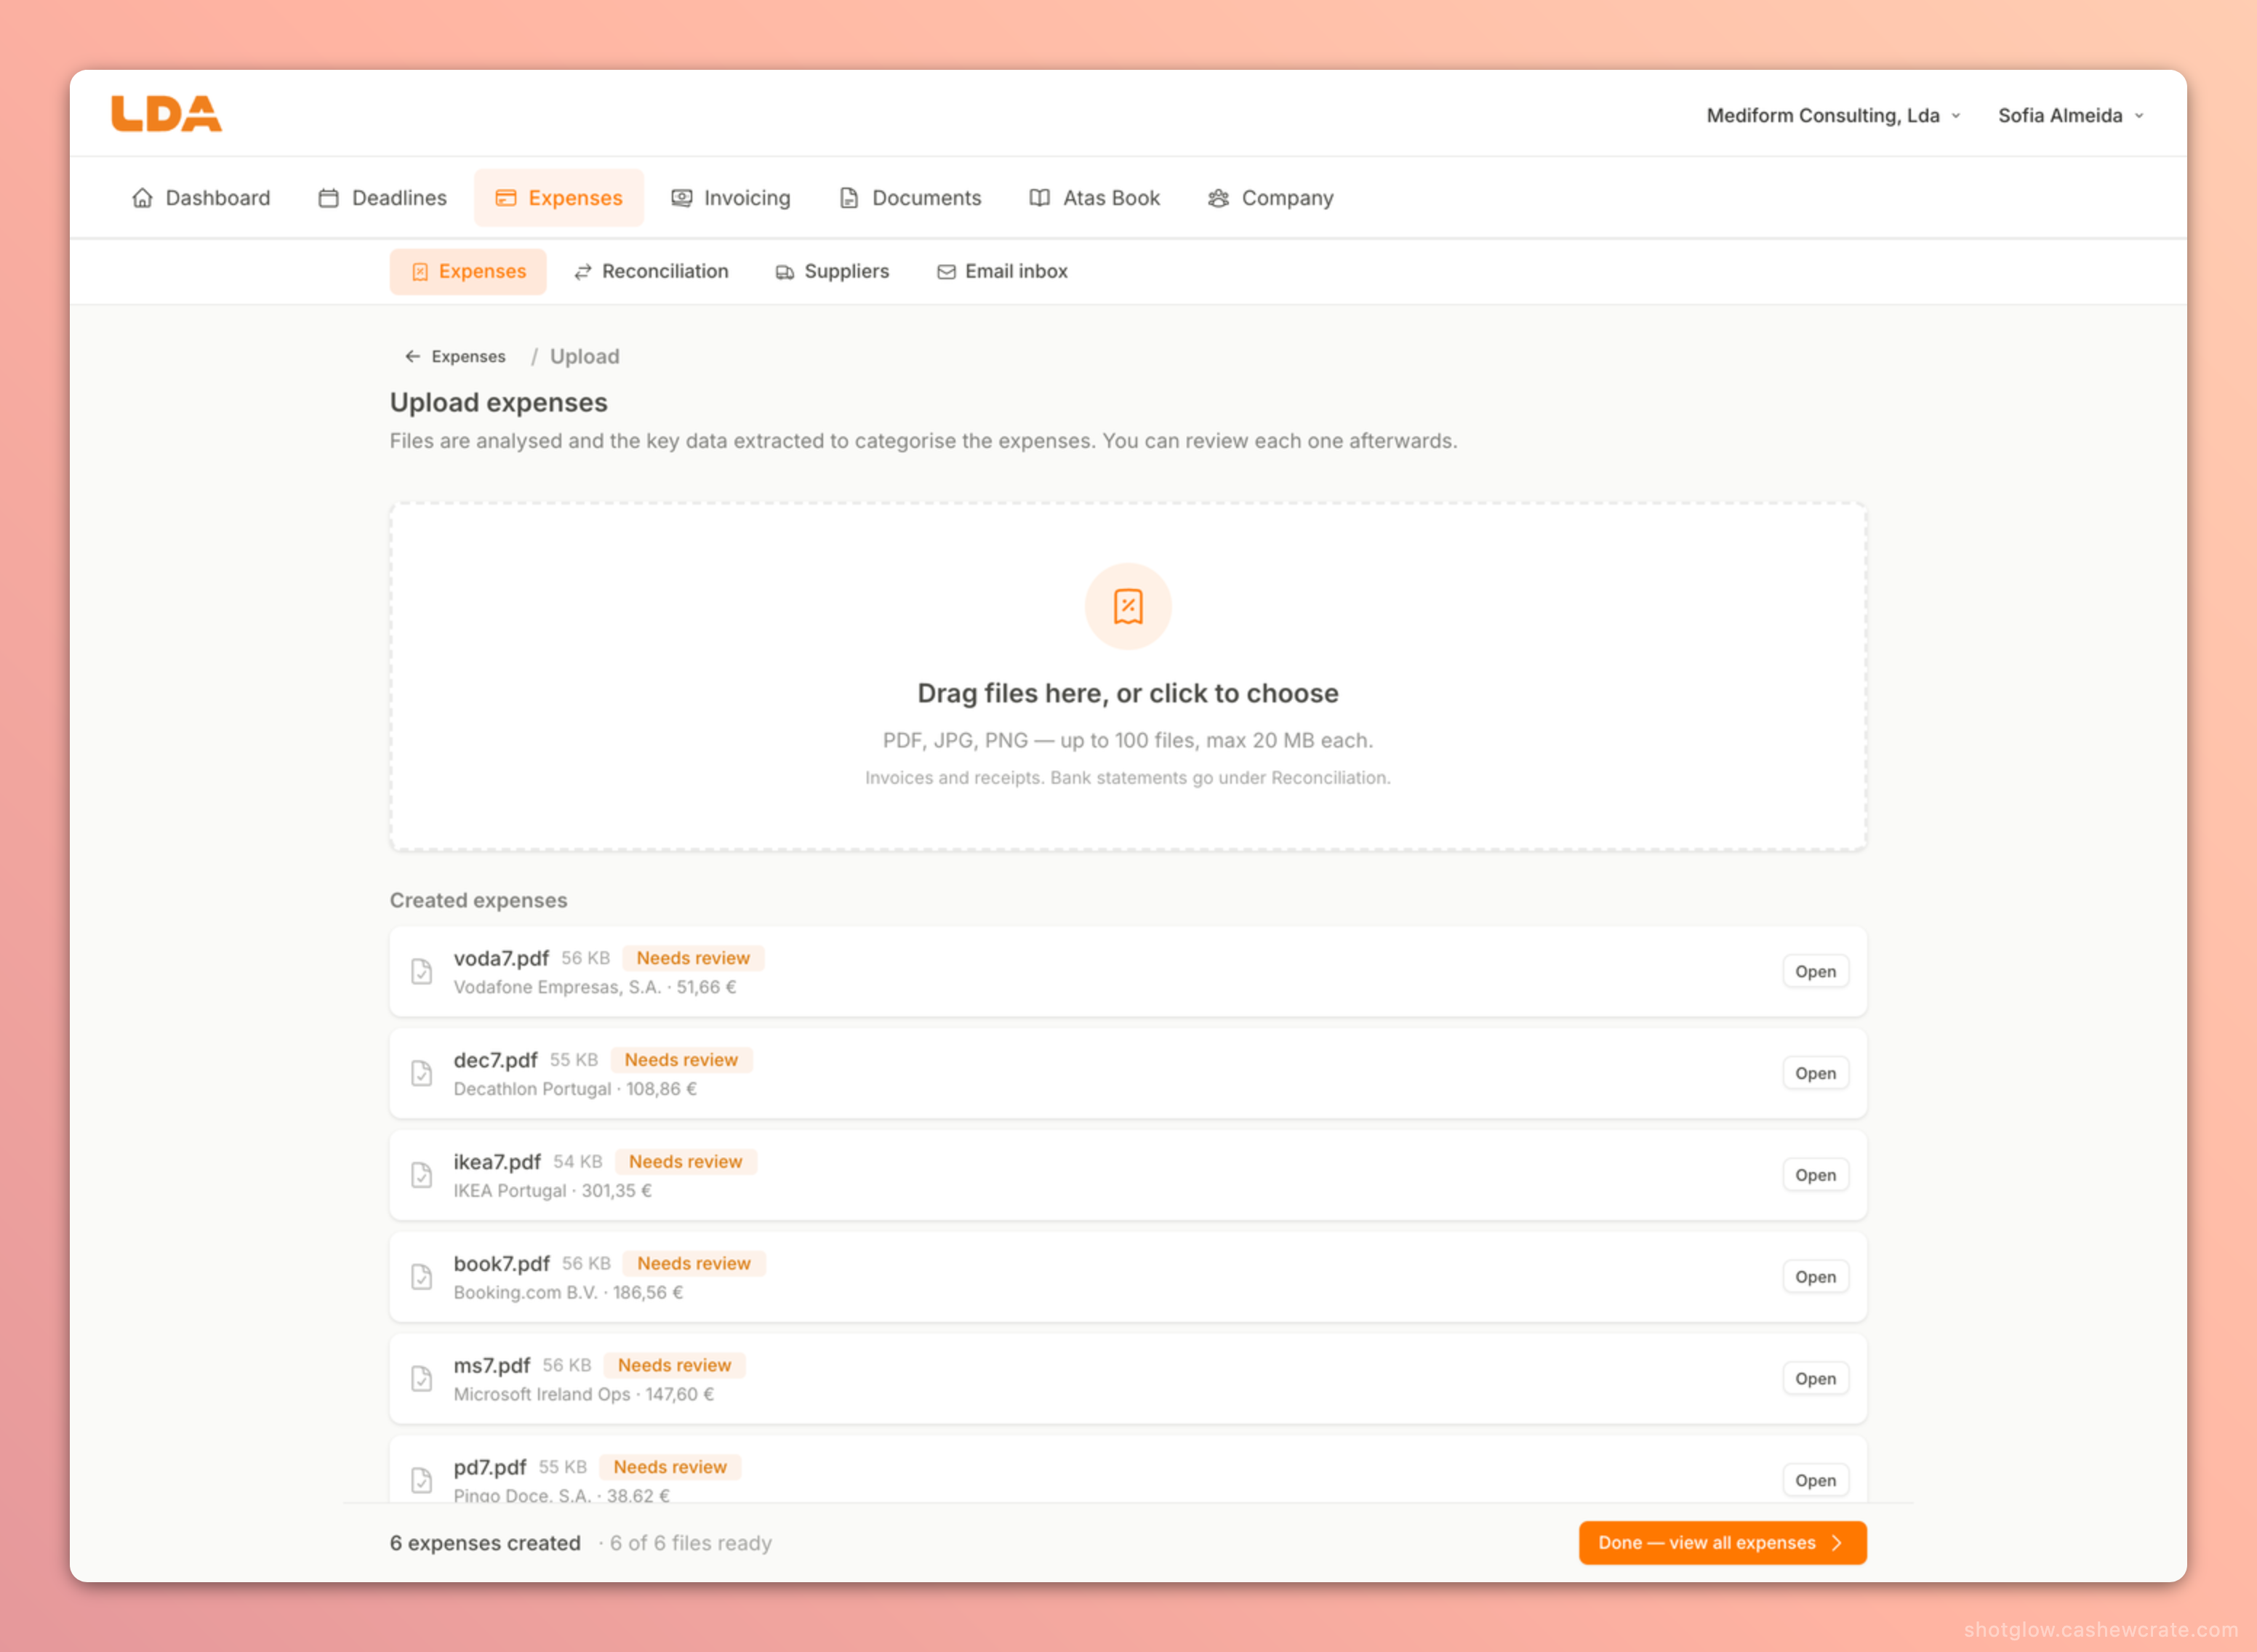The height and width of the screenshot is (1652, 2257).
Task: Go to the Dashboard tab
Action: pos(201,198)
